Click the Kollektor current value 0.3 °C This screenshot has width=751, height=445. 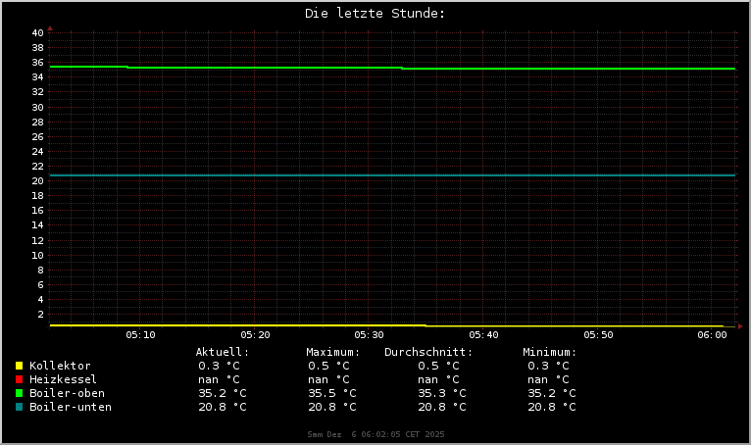220,366
